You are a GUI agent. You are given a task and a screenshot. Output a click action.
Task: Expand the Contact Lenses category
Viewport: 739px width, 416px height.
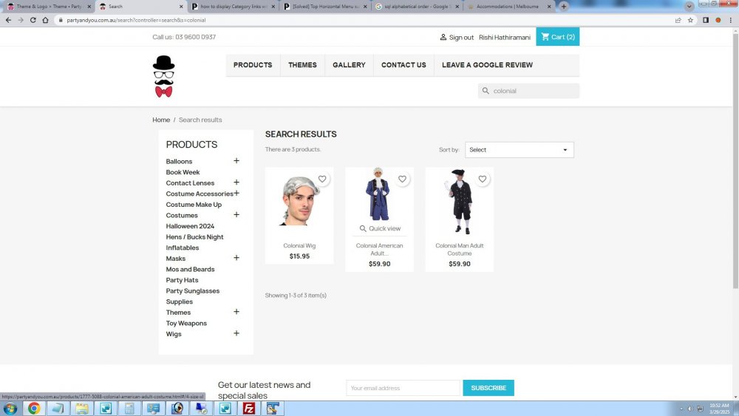[236, 183]
